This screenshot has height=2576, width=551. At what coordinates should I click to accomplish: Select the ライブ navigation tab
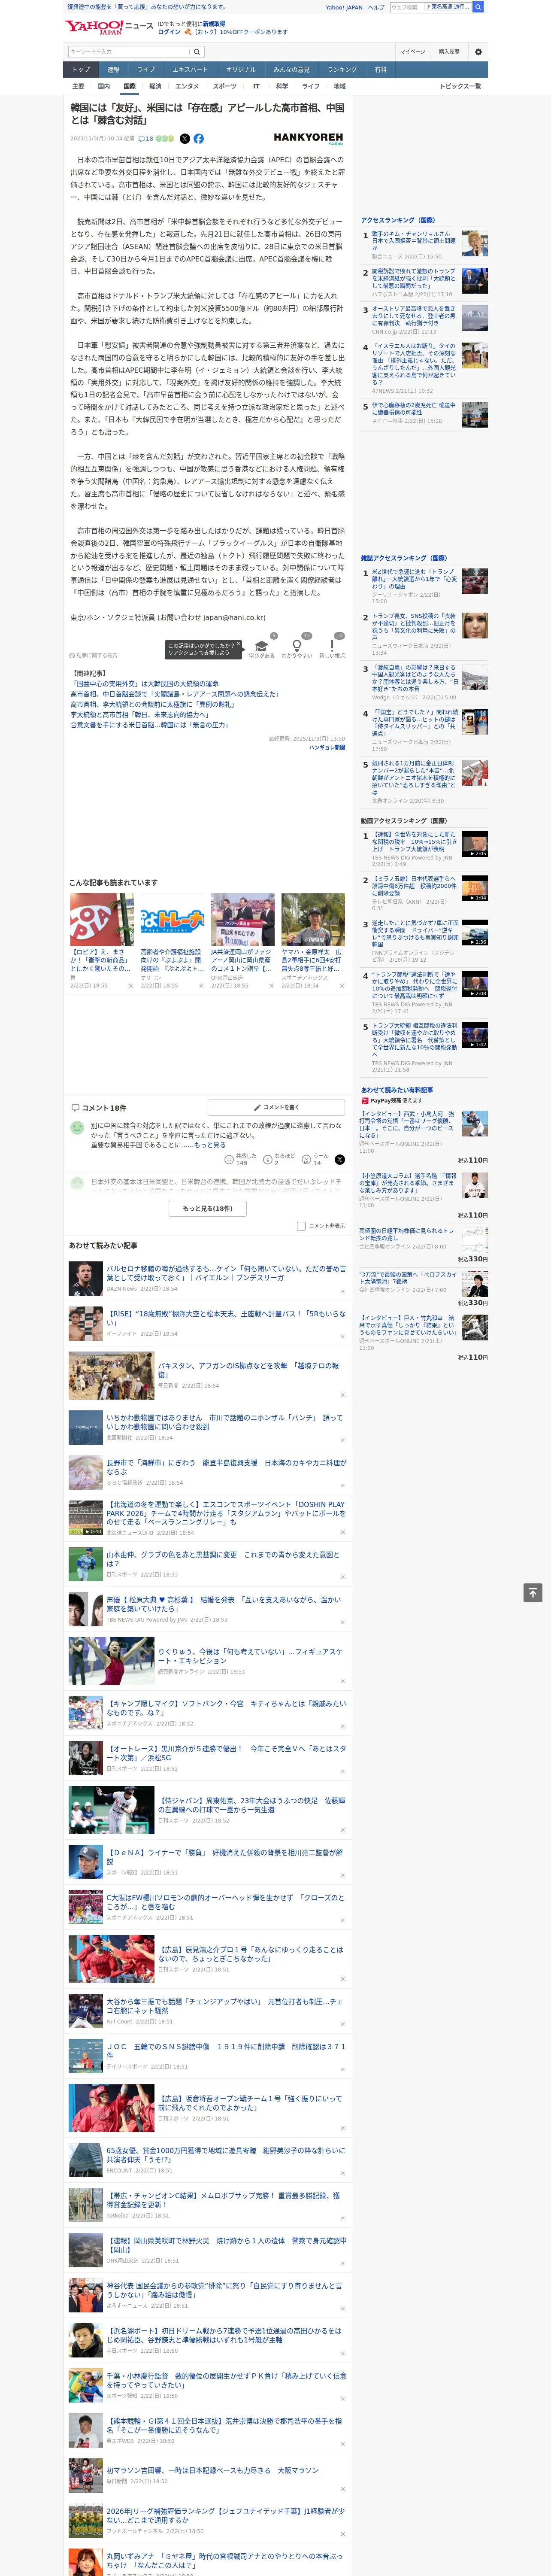click(146, 70)
